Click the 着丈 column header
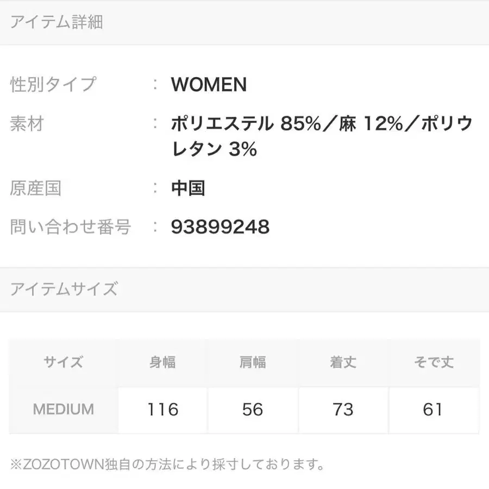This screenshot has width=489, height=489. tap(343, 362)
